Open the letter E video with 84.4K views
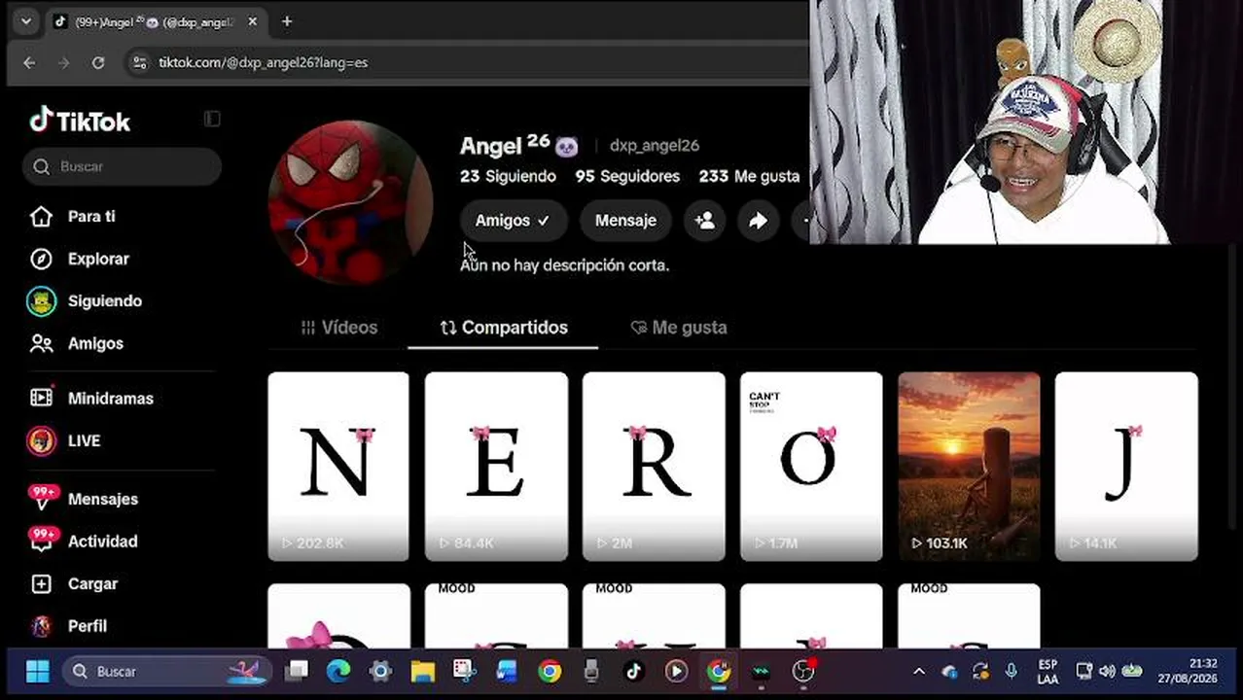Image resolution: width=1243 pixels, height=700 pixels. pyautogui.click(x=496, y=467)
